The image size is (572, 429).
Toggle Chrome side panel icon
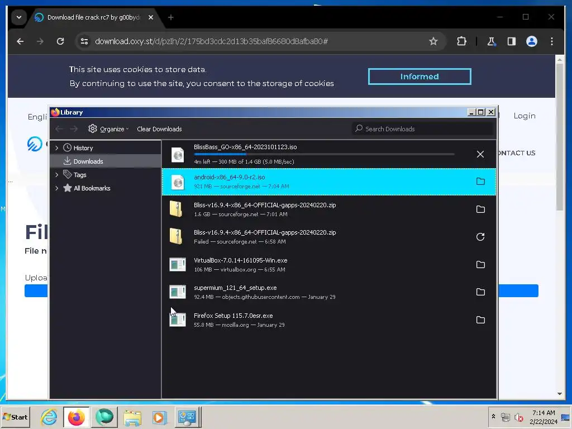tap(512, 41)
